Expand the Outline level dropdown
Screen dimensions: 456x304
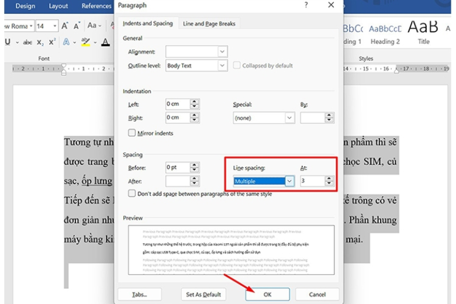click(222, 65)
